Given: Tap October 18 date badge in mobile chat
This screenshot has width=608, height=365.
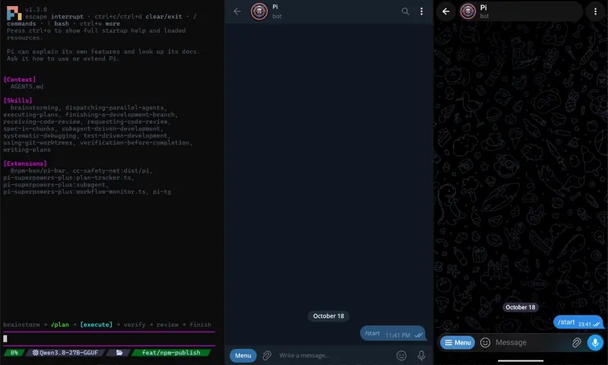Looking at the screenshot, I should click(x=521, y=307).
